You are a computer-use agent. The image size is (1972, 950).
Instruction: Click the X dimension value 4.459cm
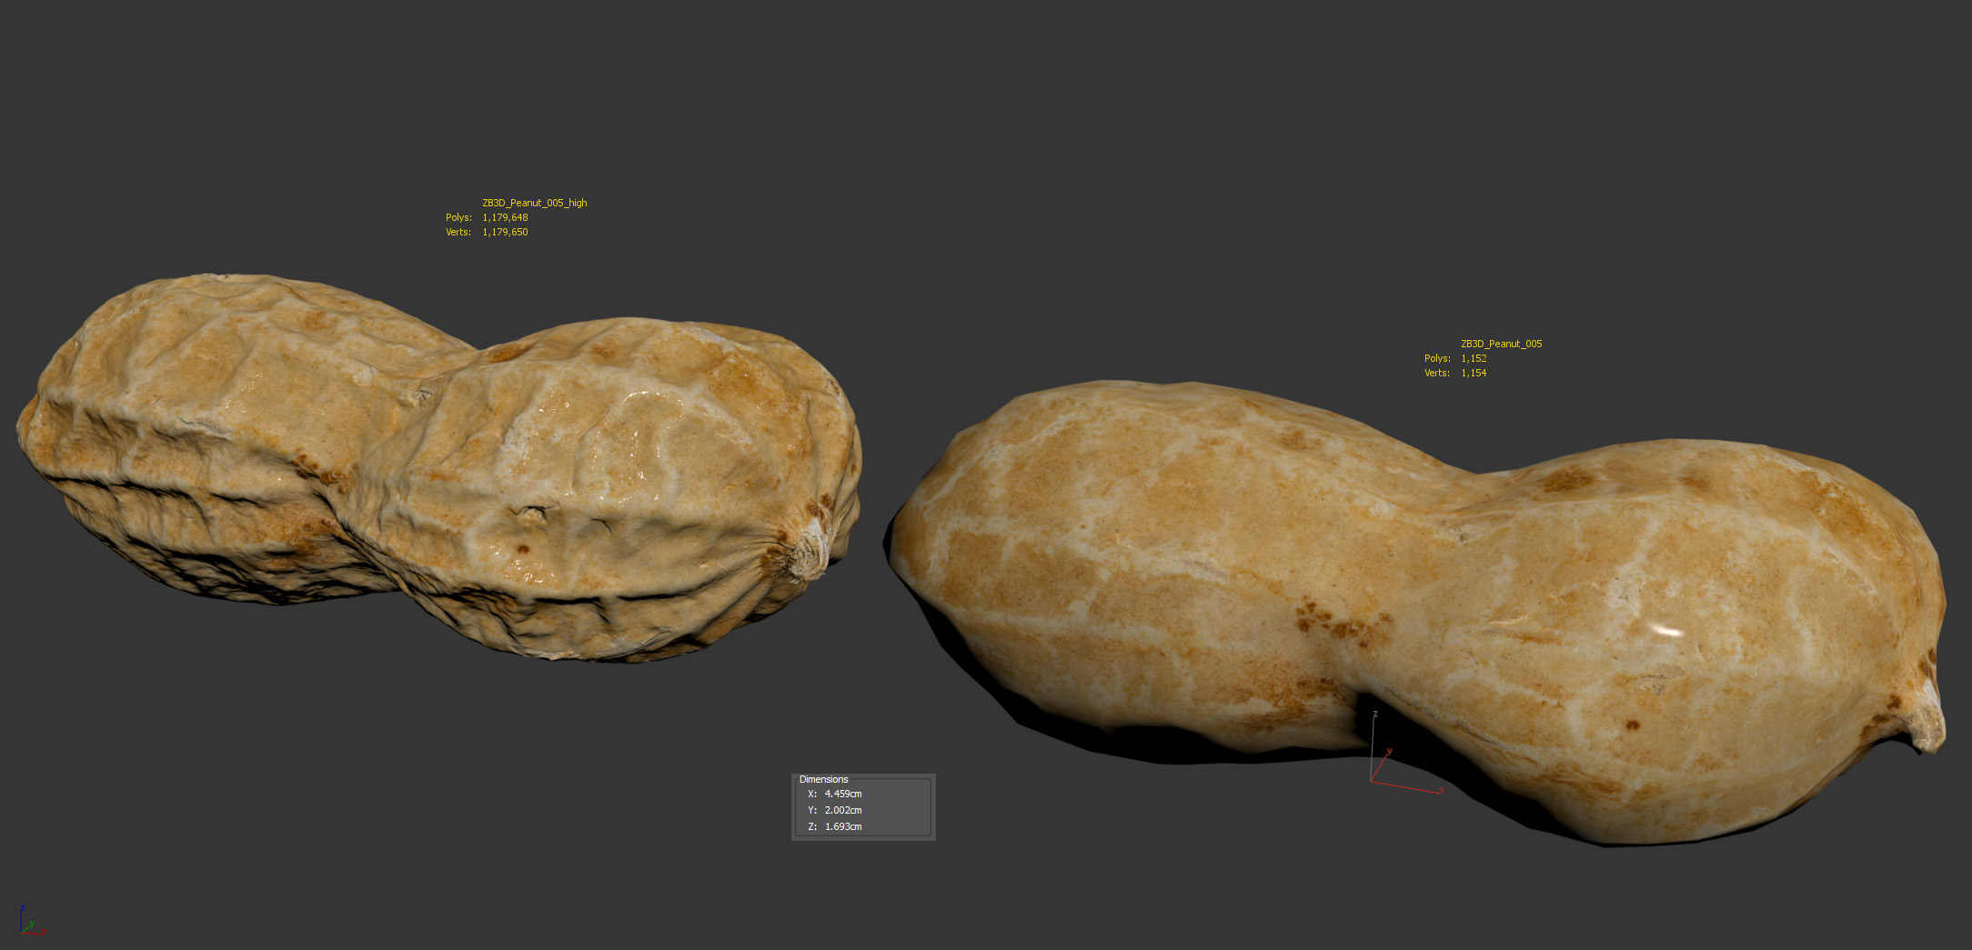[842, 794]
